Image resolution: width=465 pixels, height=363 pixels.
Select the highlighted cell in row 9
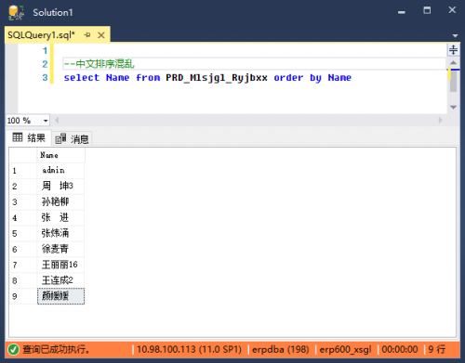[x=60, y=296]
